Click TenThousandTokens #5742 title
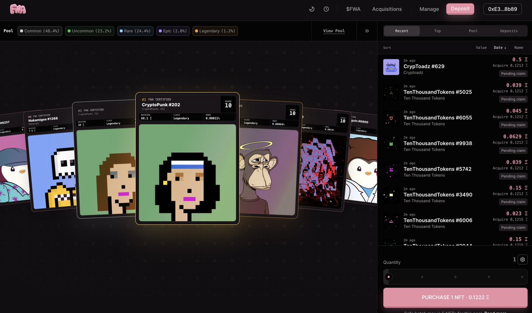This screenshot has height=313, width=532. [437, 169]
